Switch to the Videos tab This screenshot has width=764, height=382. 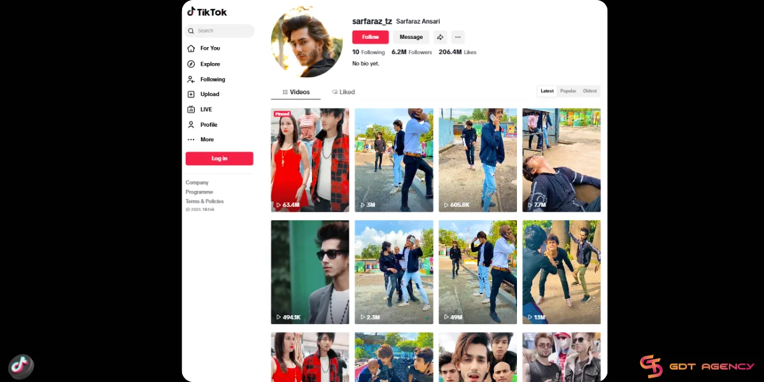(x=296, y=92)
